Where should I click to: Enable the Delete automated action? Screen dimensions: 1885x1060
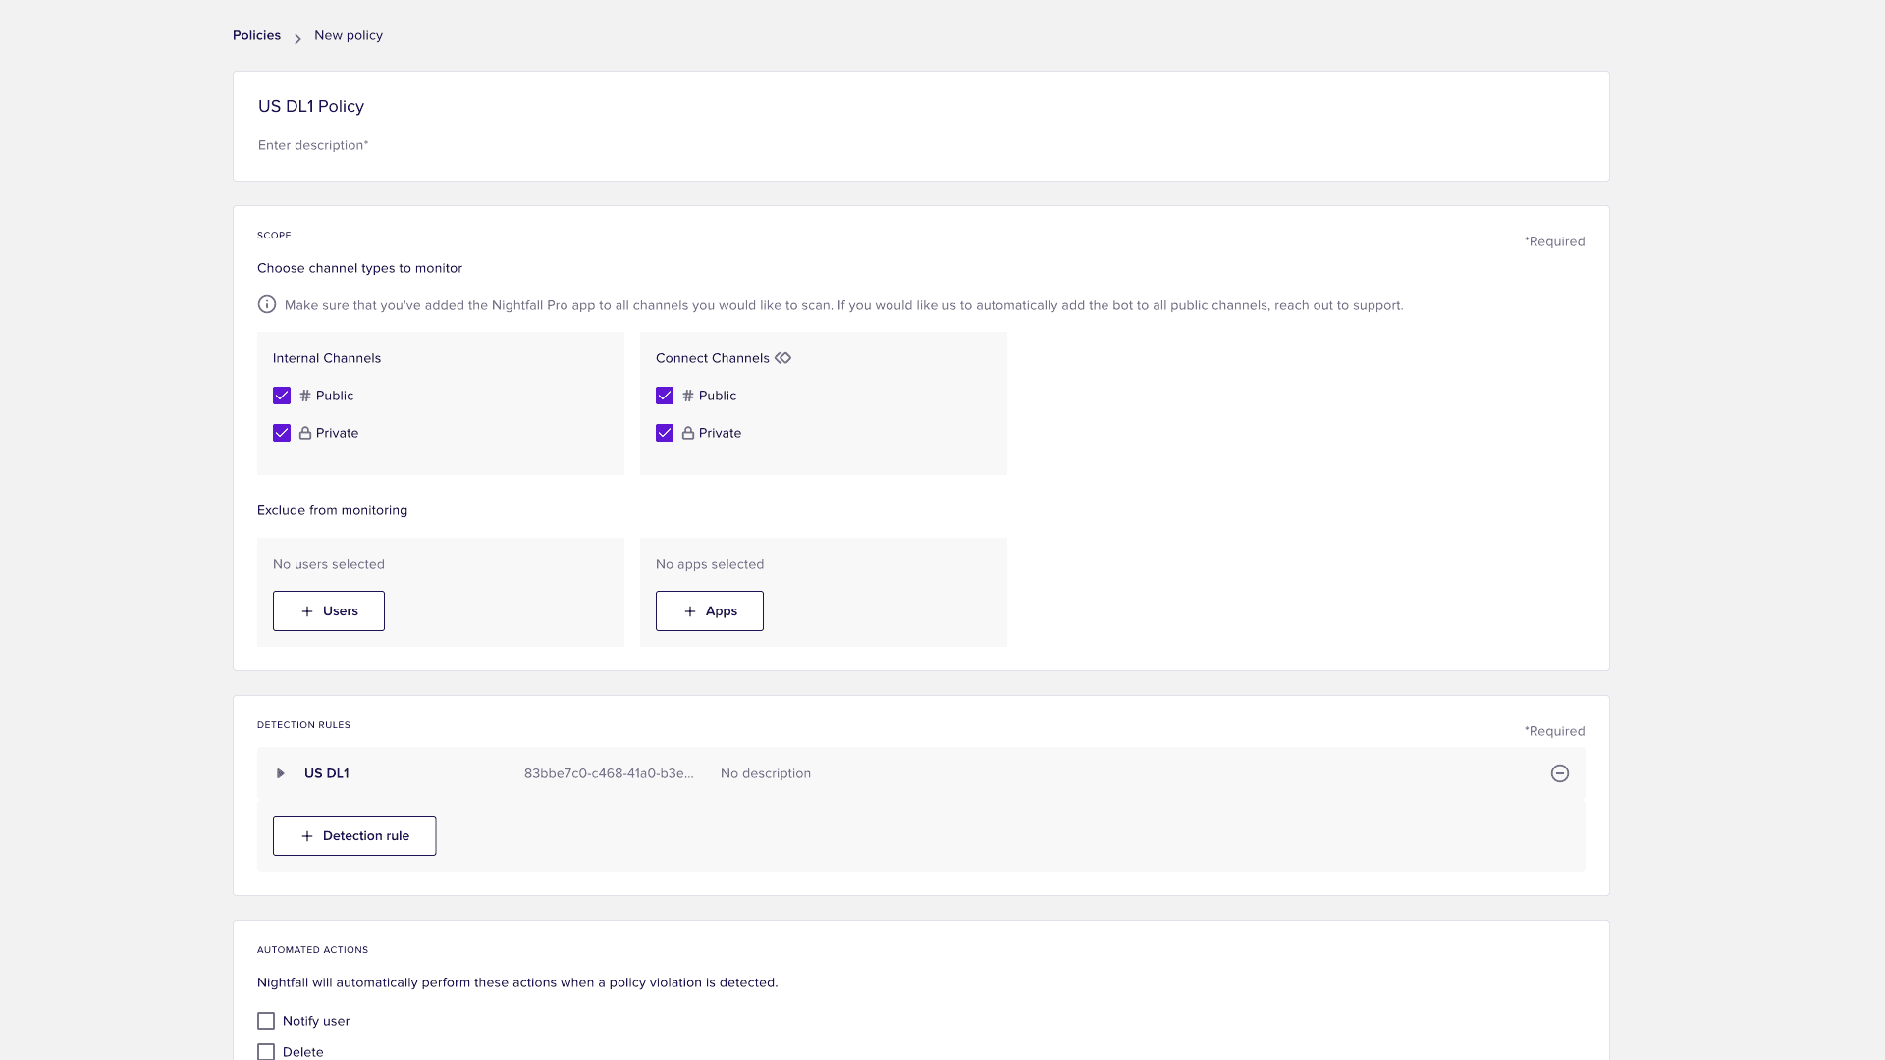pos(266,1052)
